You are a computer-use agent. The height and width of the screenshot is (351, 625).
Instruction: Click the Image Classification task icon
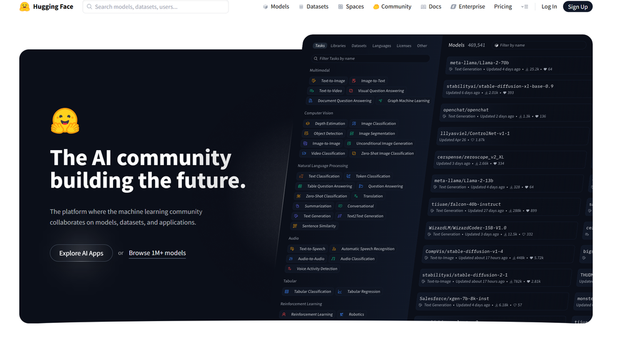(x=354, y=123)
